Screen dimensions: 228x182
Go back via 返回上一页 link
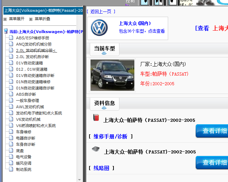click(101, 11)
